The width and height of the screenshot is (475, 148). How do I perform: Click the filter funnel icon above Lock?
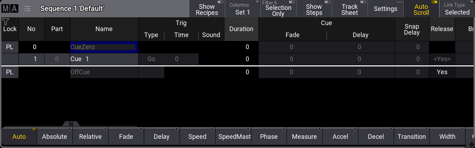pyautogui.click(x=6, y=22)
